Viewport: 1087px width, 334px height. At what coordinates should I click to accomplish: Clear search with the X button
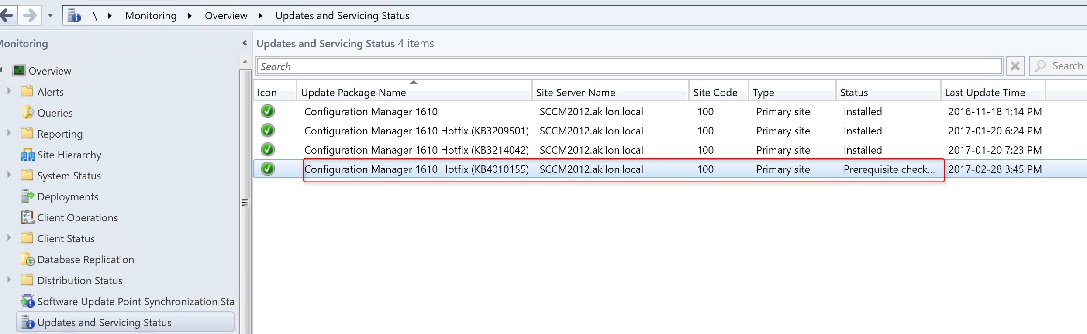coord(1015,66)
